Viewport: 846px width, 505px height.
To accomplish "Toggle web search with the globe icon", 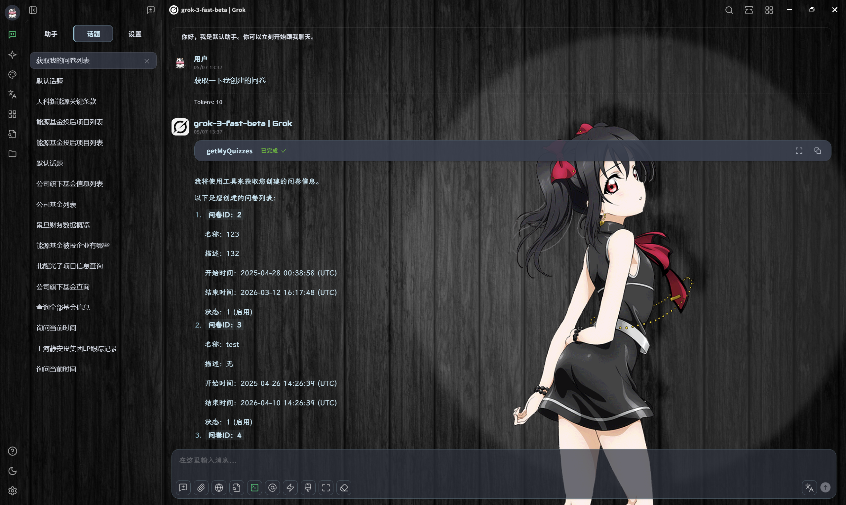I will point(219,487).
